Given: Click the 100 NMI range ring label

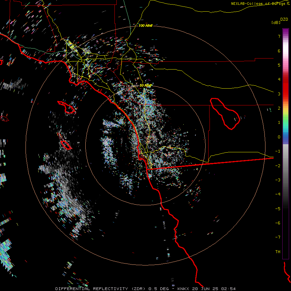Looking at the screenshot, I should (x=145, y=26).
